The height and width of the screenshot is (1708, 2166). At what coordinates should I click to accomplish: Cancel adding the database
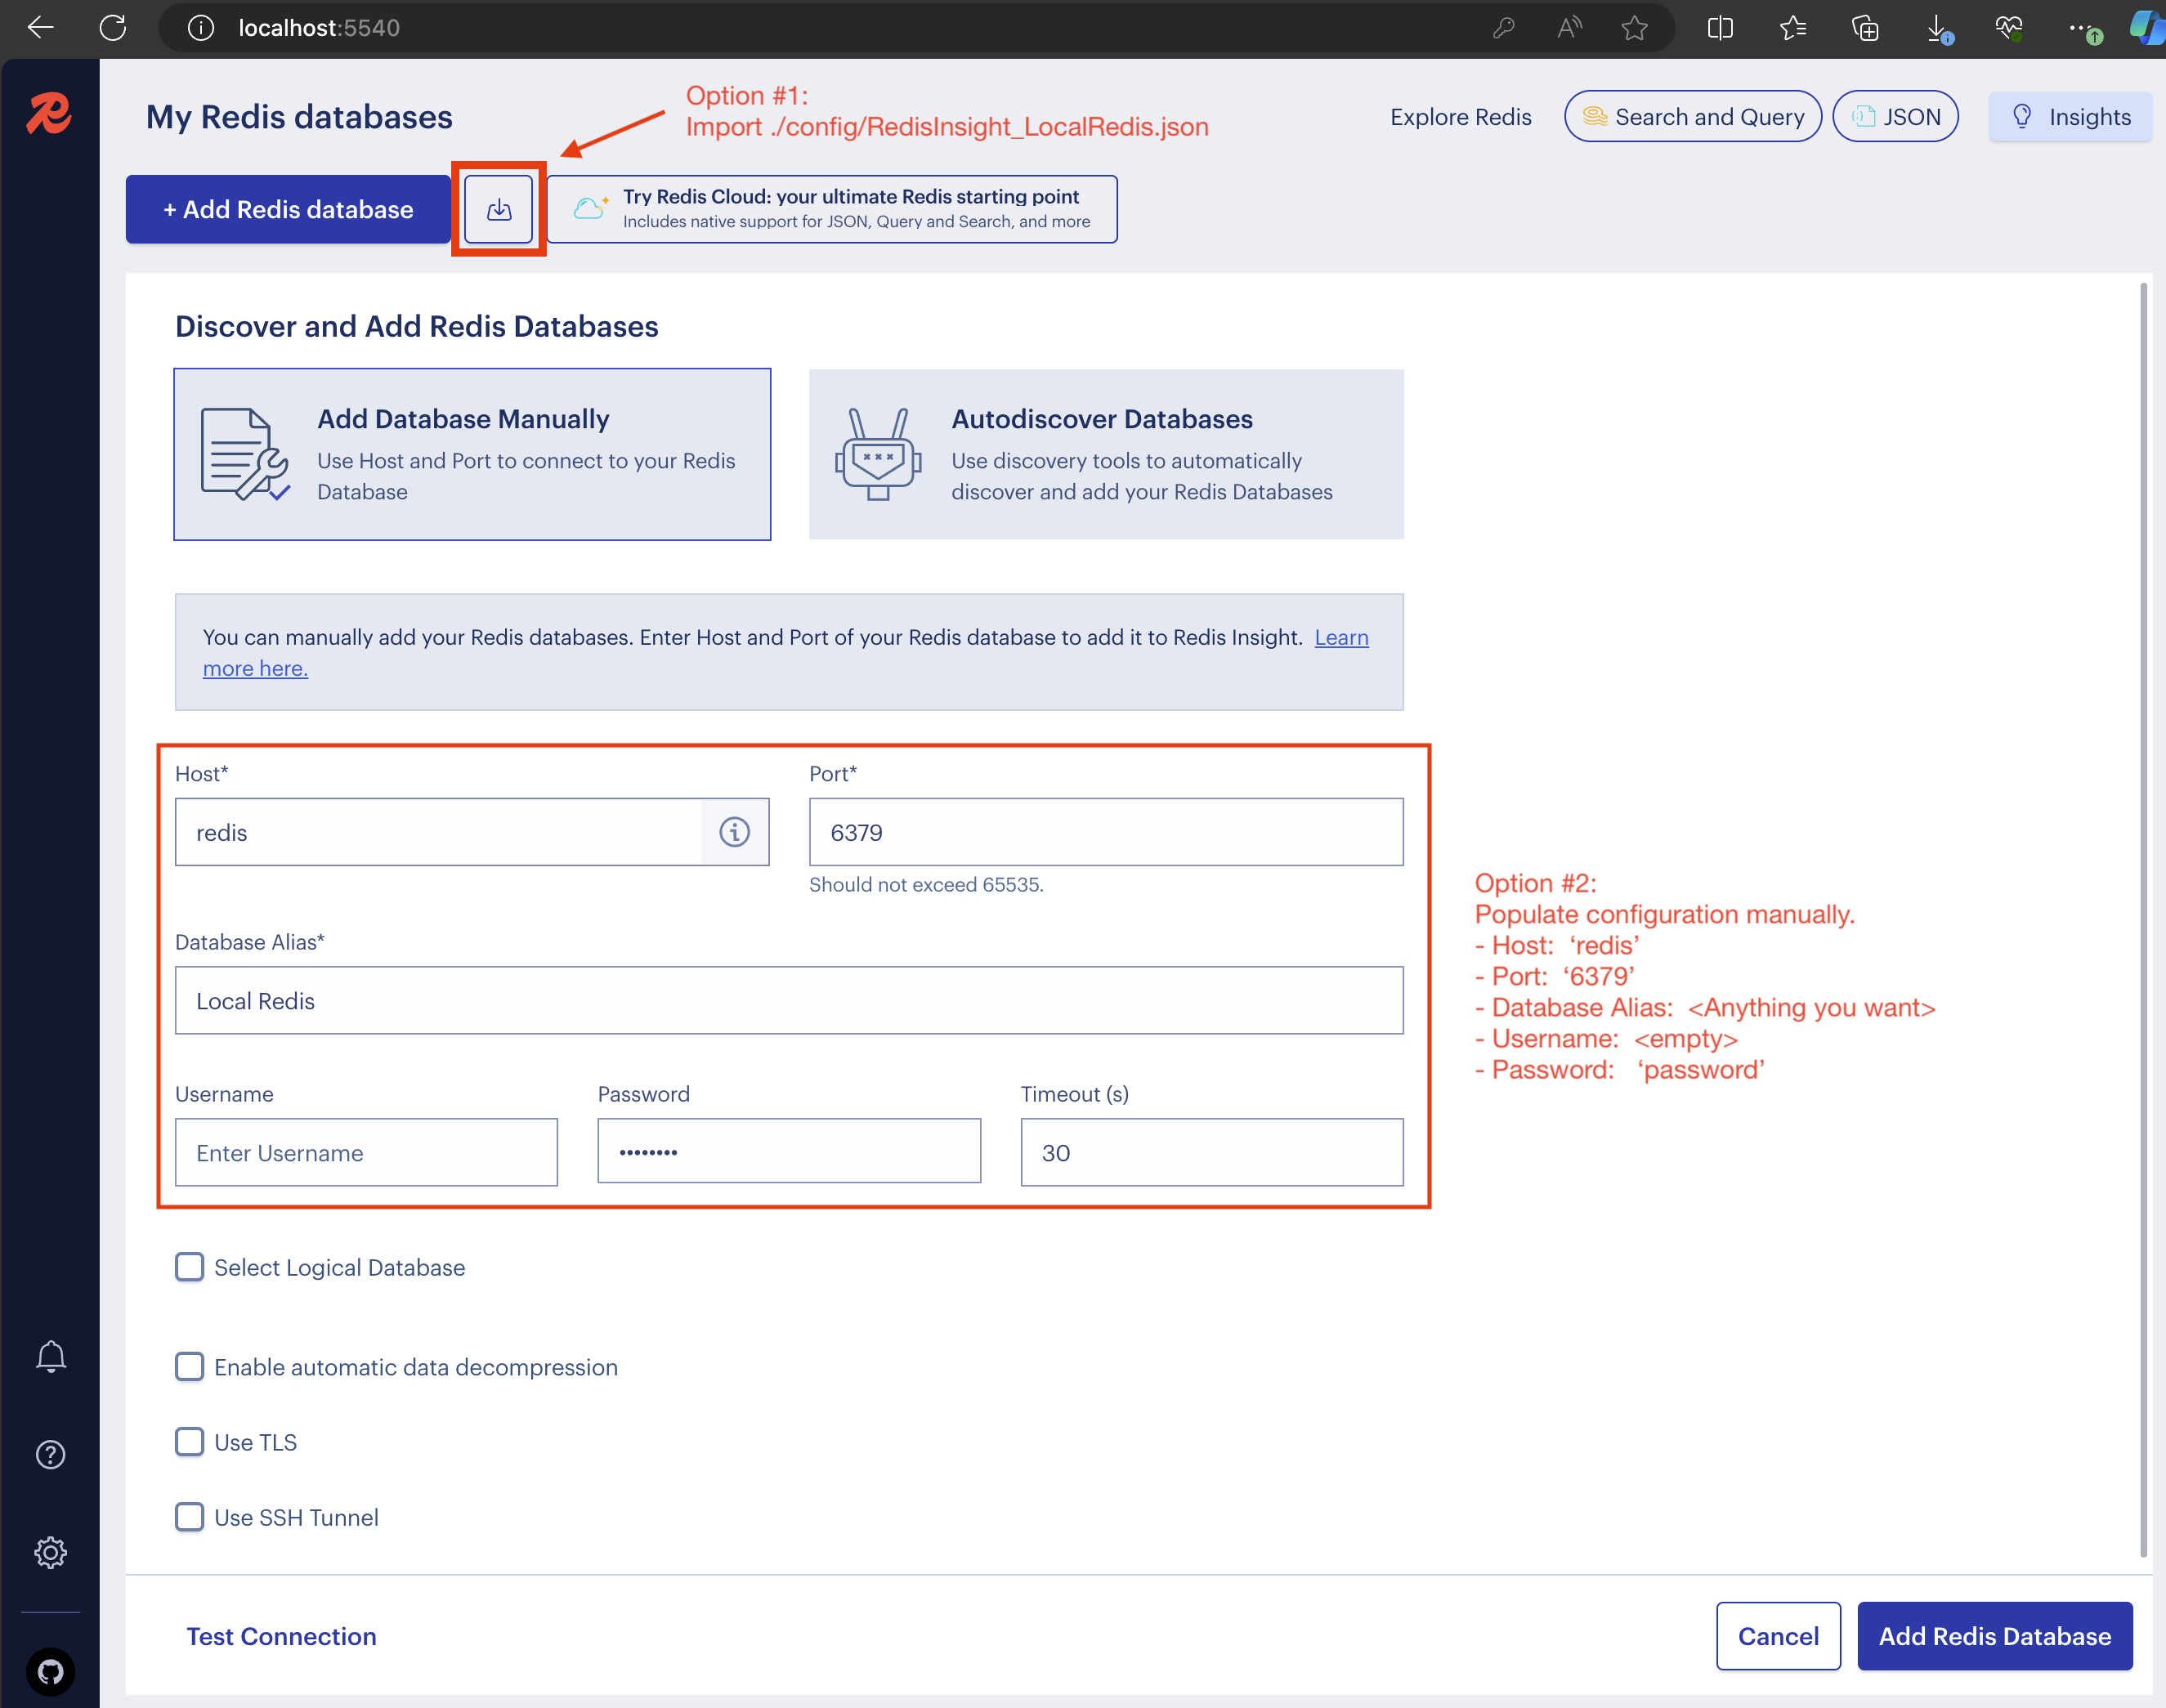point(1778,1637)
